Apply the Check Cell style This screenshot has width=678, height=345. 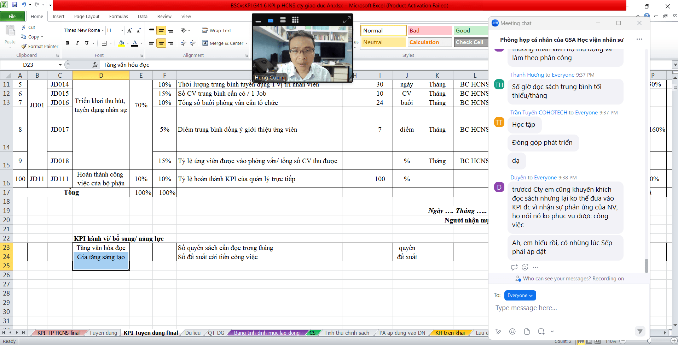[471, 42]
